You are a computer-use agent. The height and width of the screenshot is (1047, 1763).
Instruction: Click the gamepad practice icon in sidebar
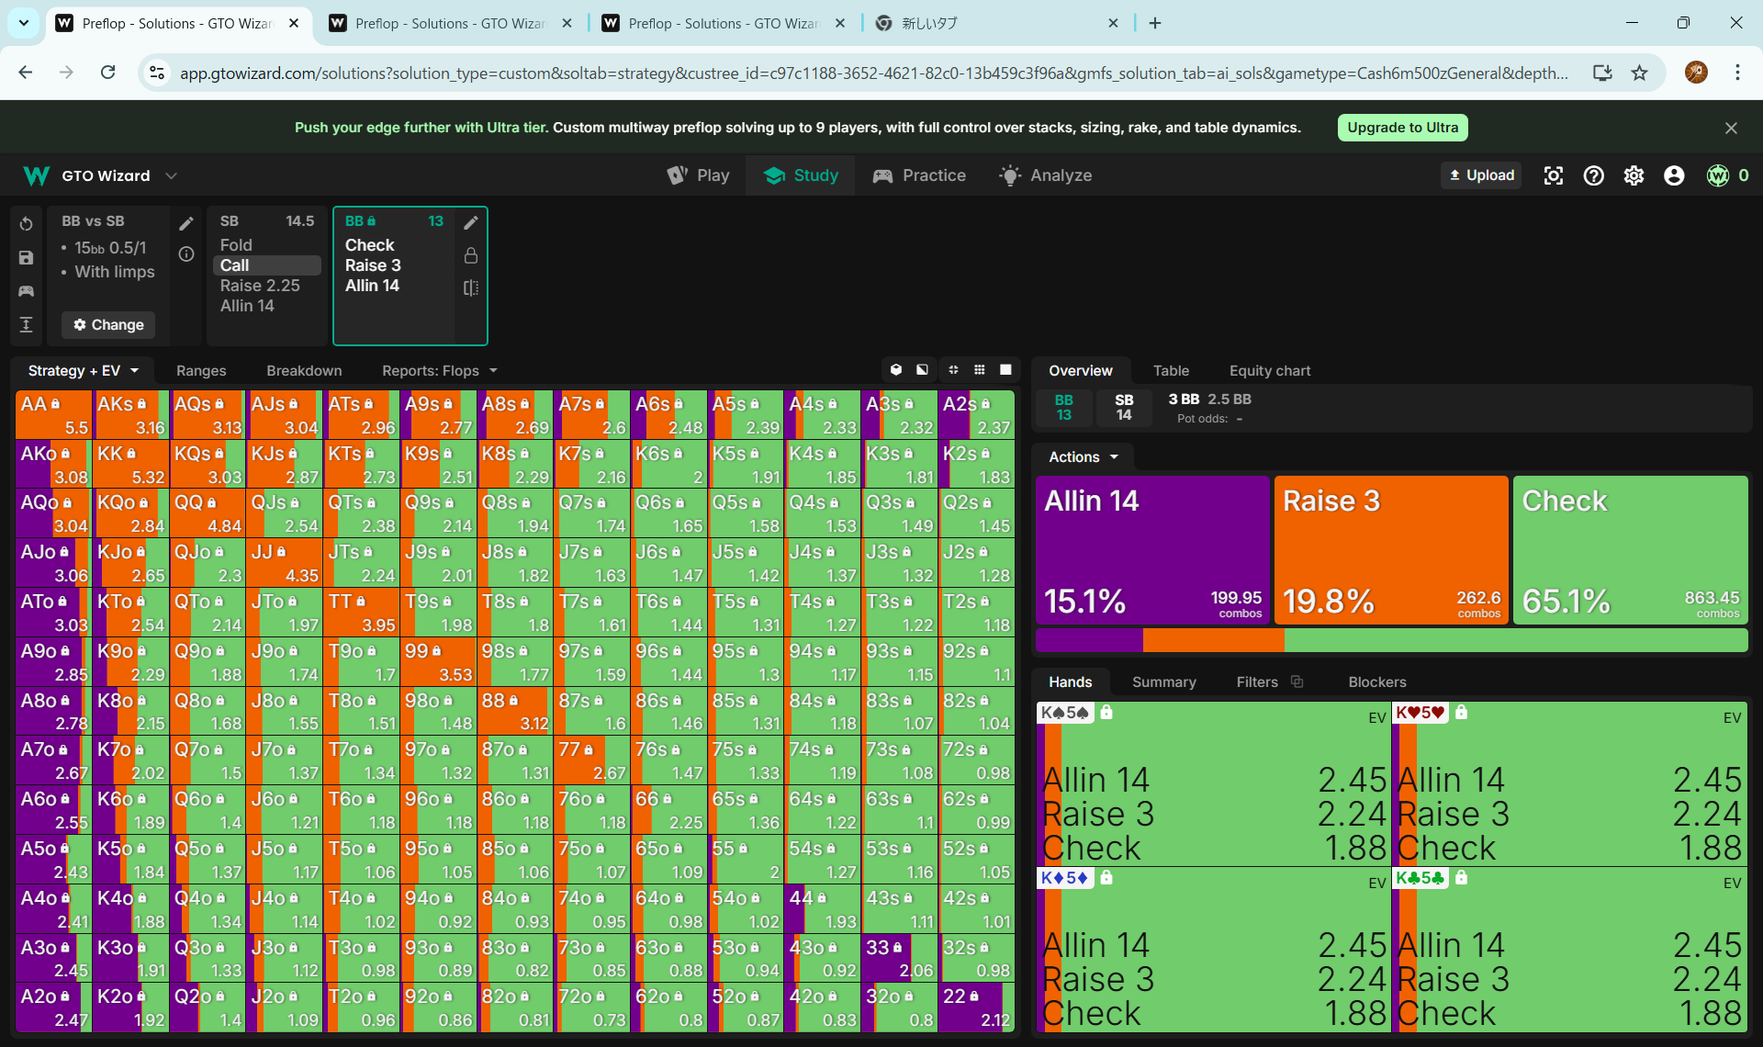26,291
